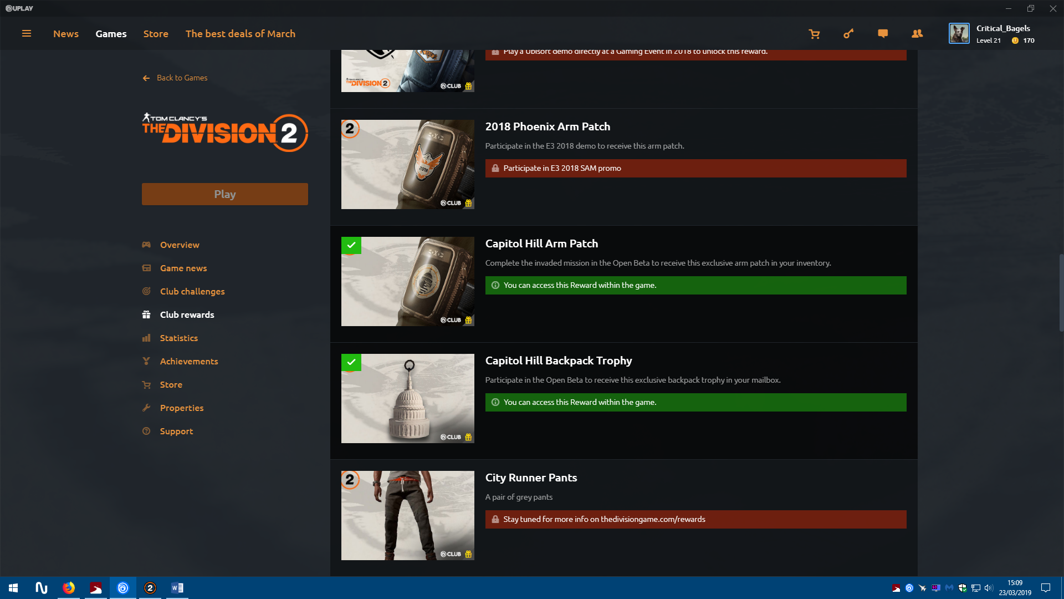Click the key activation icon
Image resolution: width=1064 pixels, height=599 pixels.
(848, 34)
